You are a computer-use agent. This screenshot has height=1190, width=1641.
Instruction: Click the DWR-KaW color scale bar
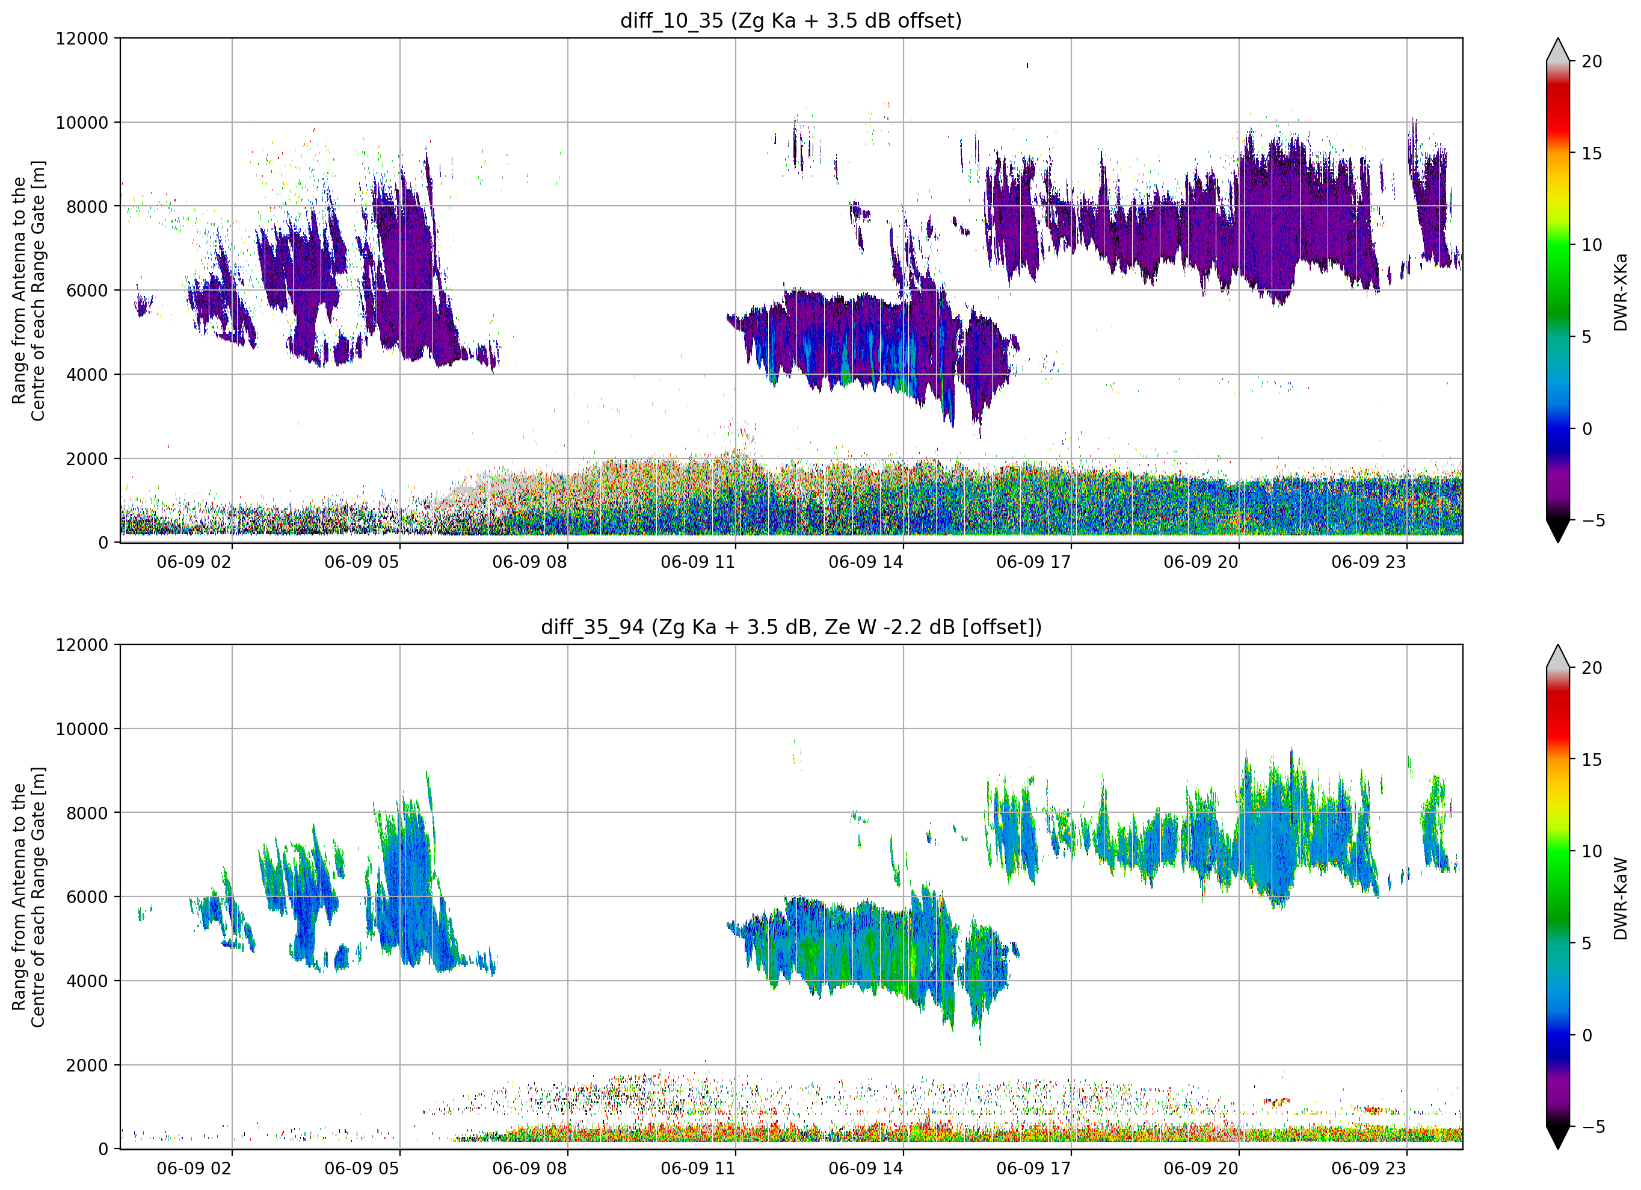[1558, 897]
